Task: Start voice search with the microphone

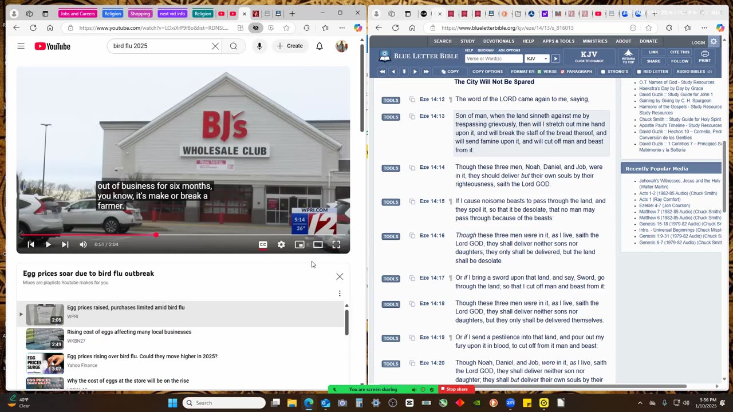Action: click(259, 46)
